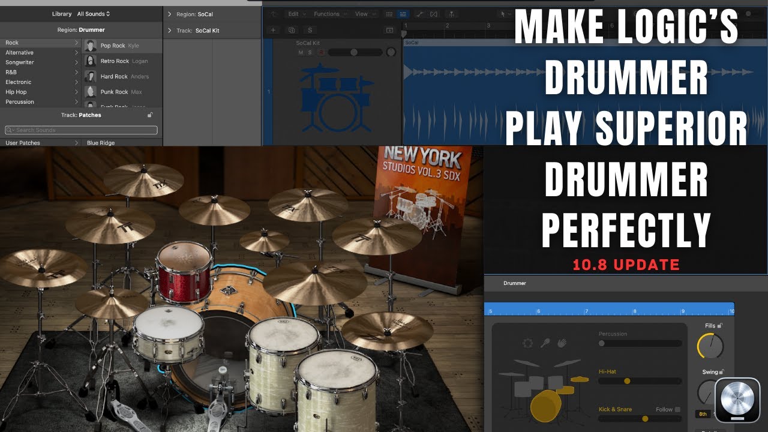Choose Retro Rock drummer Logan

point(122,61)
